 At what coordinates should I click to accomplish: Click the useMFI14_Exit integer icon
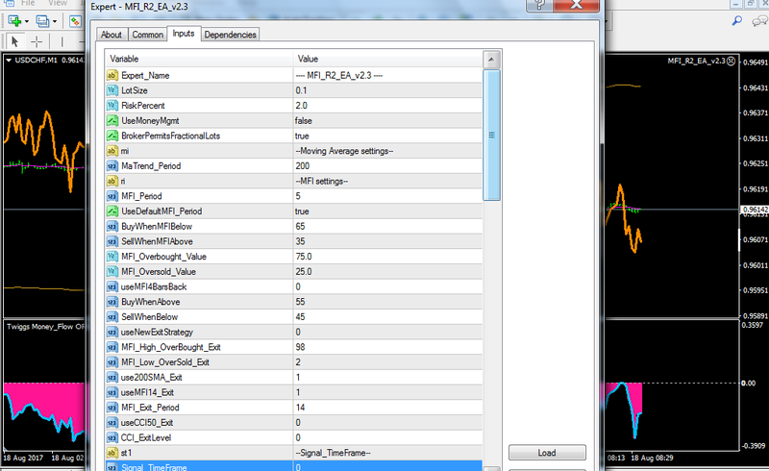tap(112, 392)
